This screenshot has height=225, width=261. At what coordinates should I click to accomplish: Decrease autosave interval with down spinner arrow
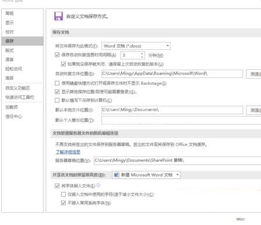click(x=142, y=57)
